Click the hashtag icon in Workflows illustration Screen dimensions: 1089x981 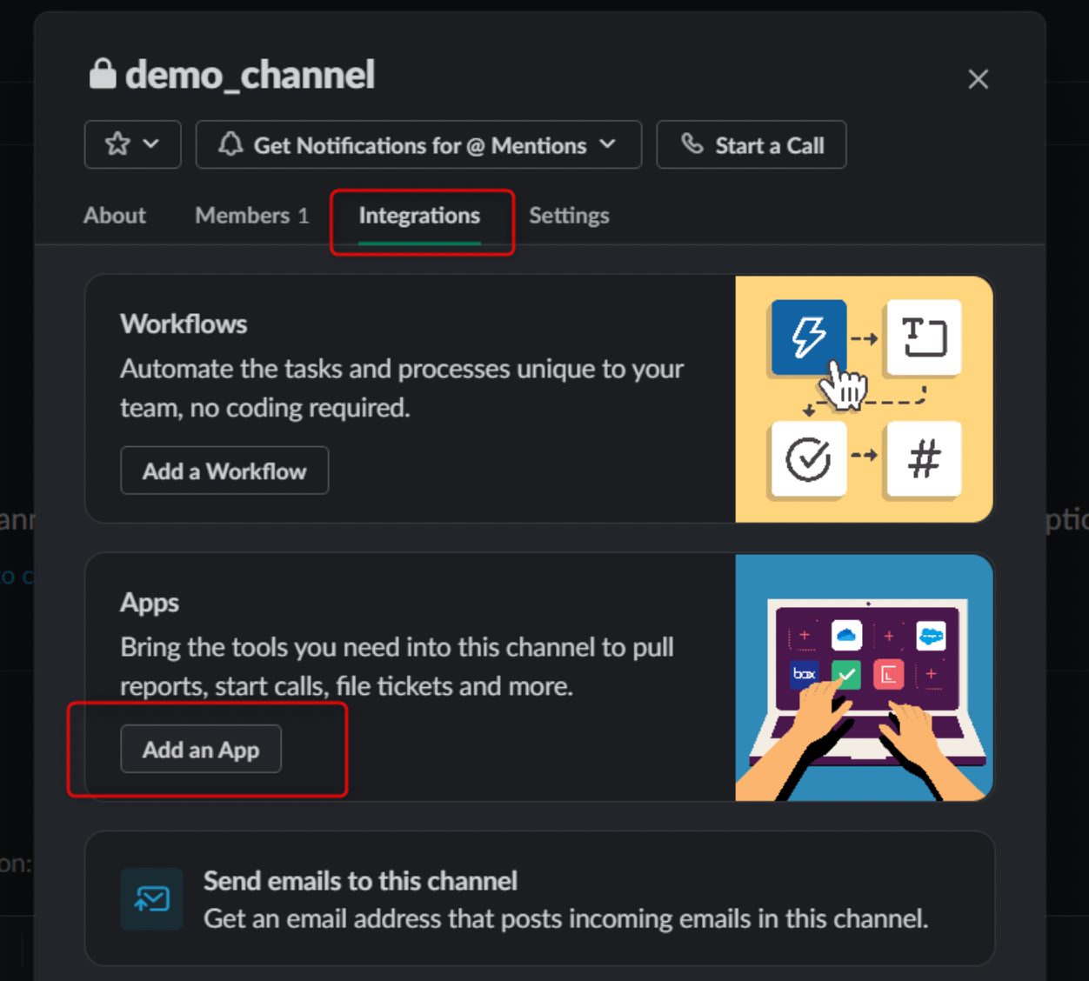coord(924,458)
